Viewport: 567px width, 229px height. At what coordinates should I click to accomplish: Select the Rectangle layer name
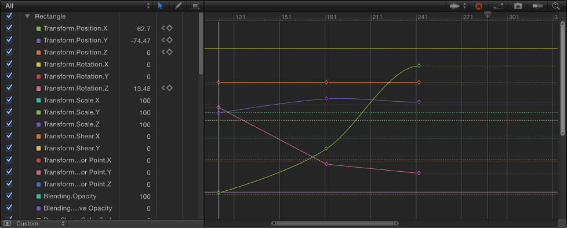pyautogui.click(x=50, y=16)
